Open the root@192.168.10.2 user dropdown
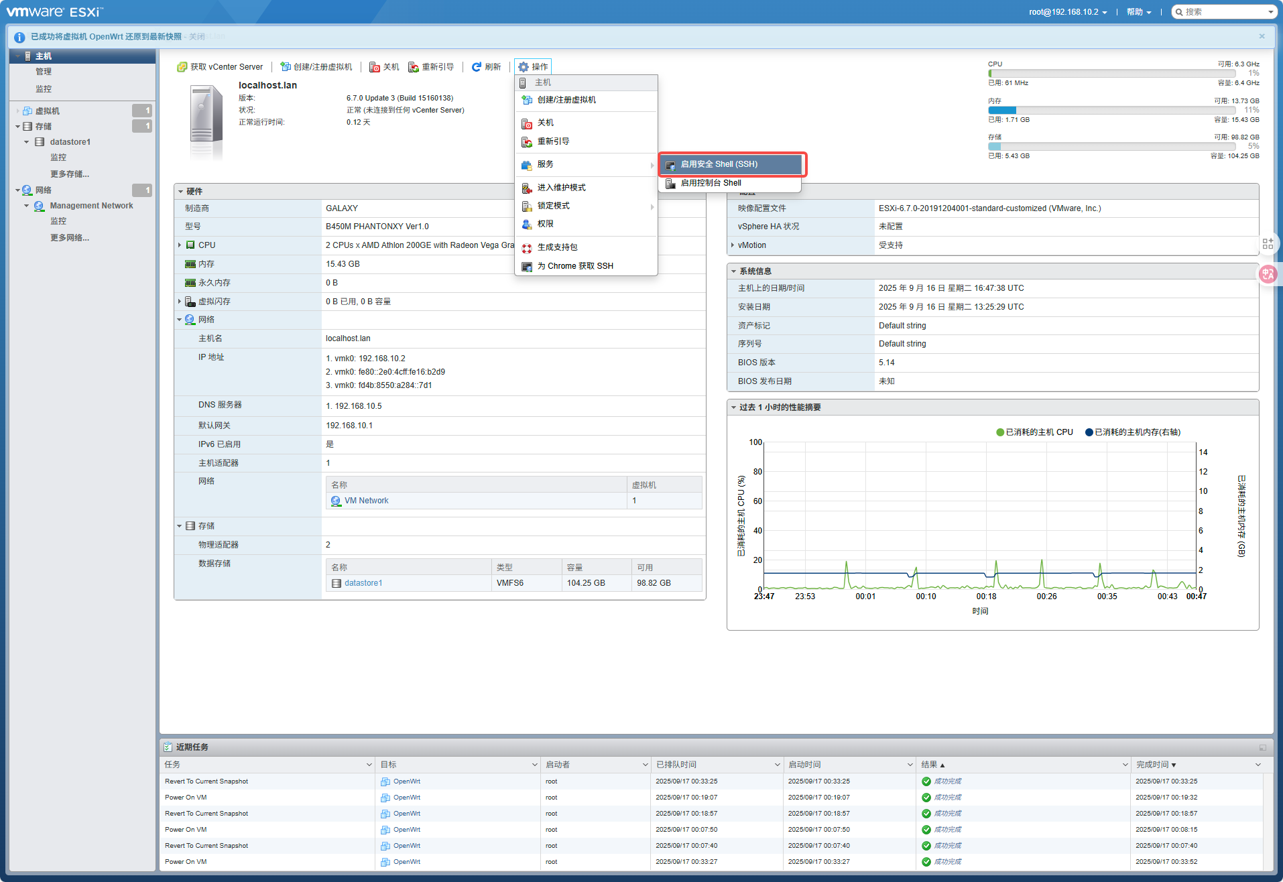The height and width of the screenshot is (882, 1283). [1068, 12]
